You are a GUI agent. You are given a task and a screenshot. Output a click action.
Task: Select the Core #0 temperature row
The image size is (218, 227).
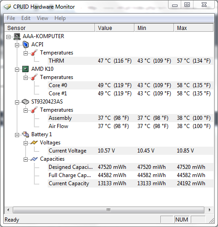point(130,85)
